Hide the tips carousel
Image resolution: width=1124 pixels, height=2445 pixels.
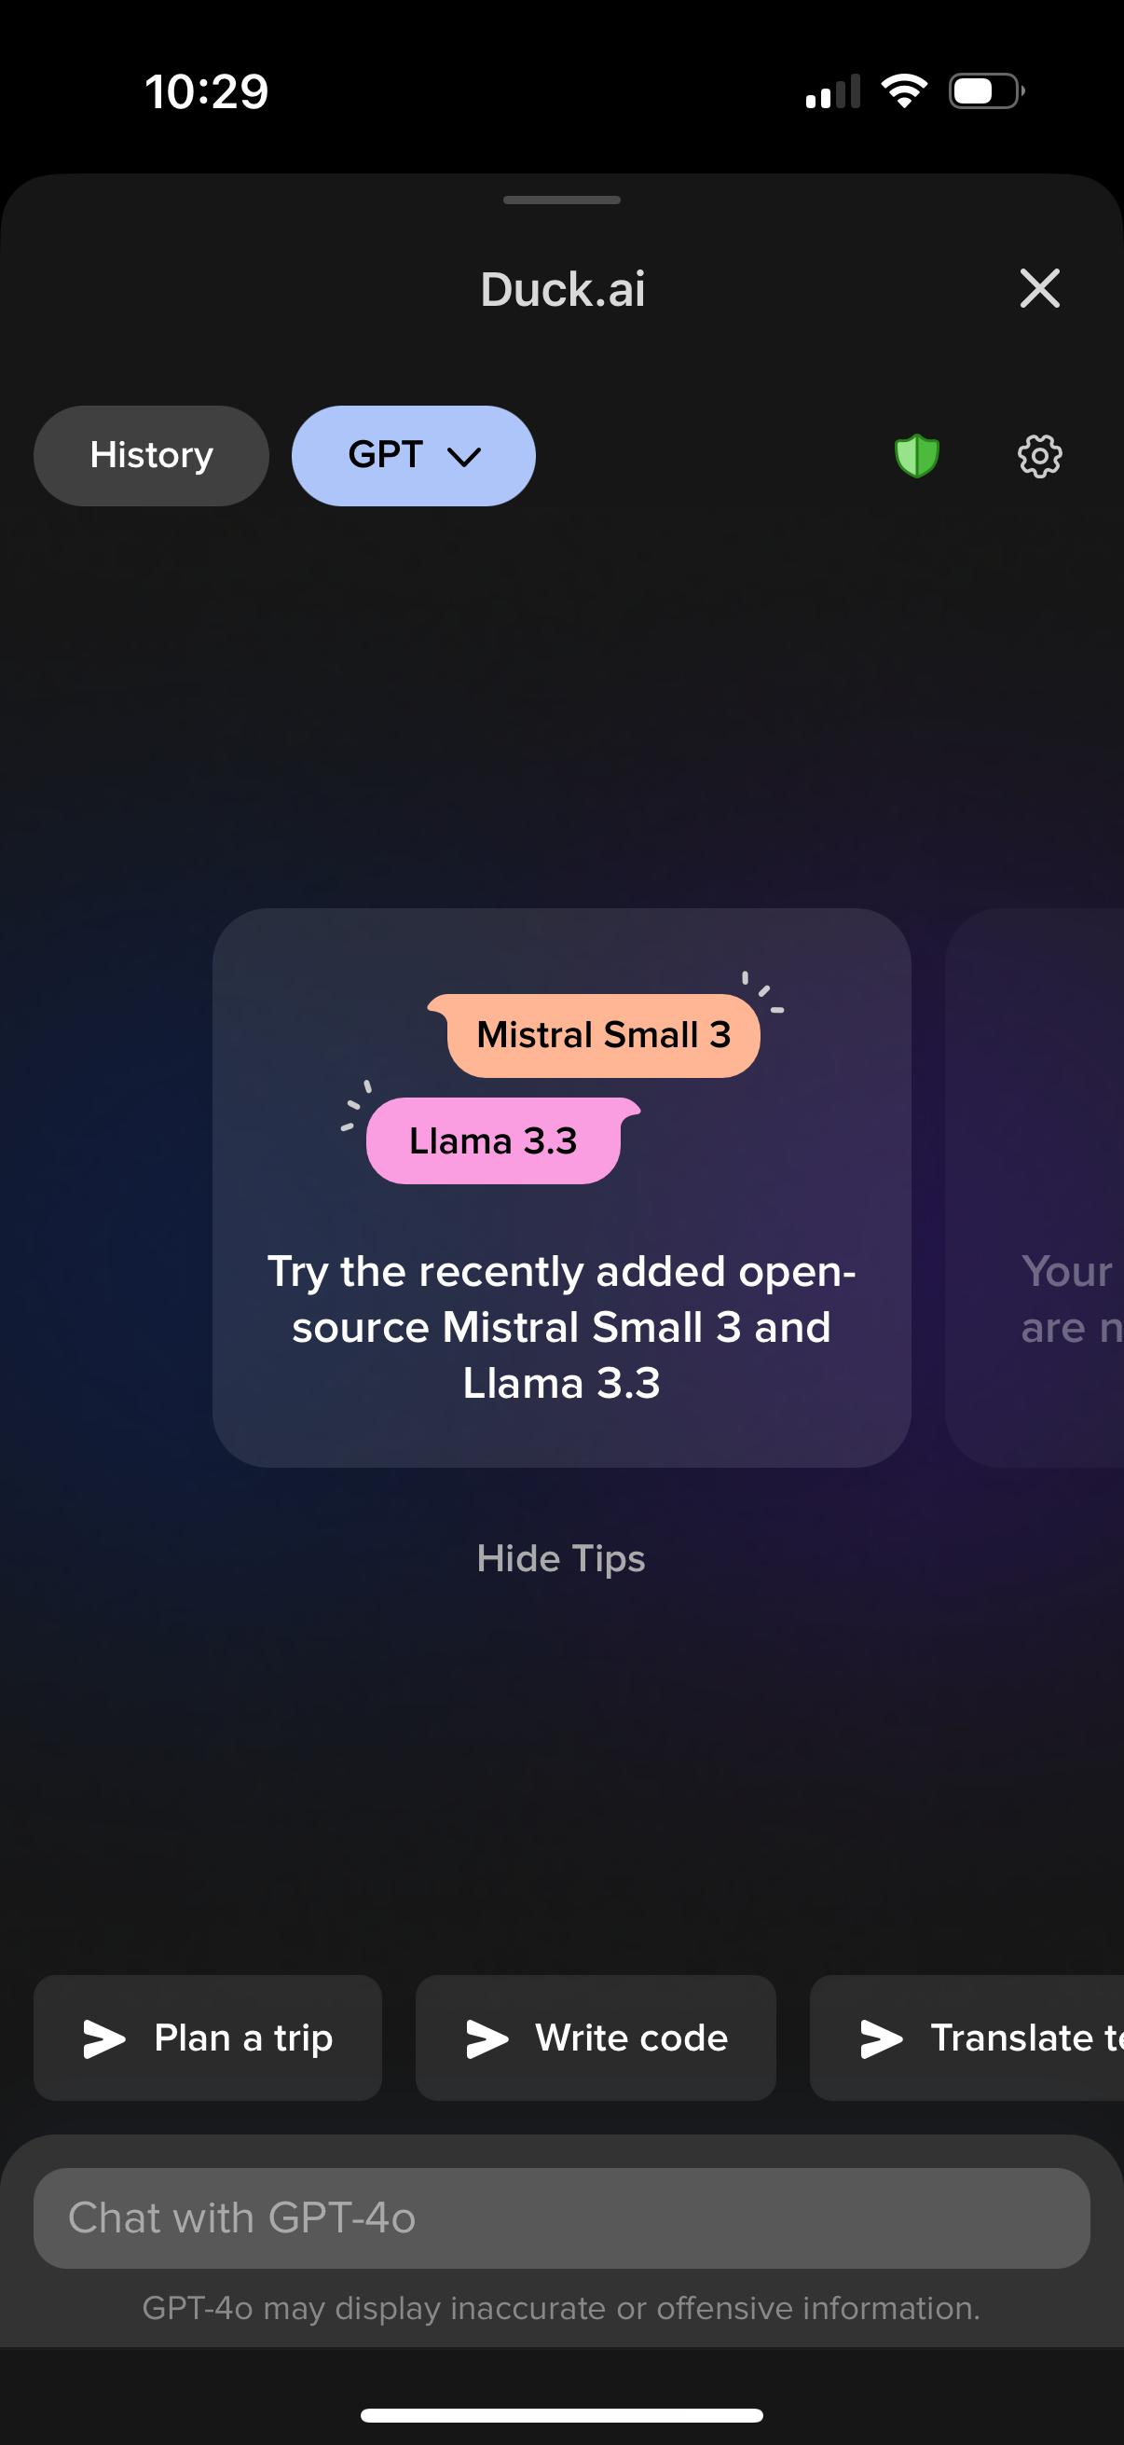[x=560, y=1557]
